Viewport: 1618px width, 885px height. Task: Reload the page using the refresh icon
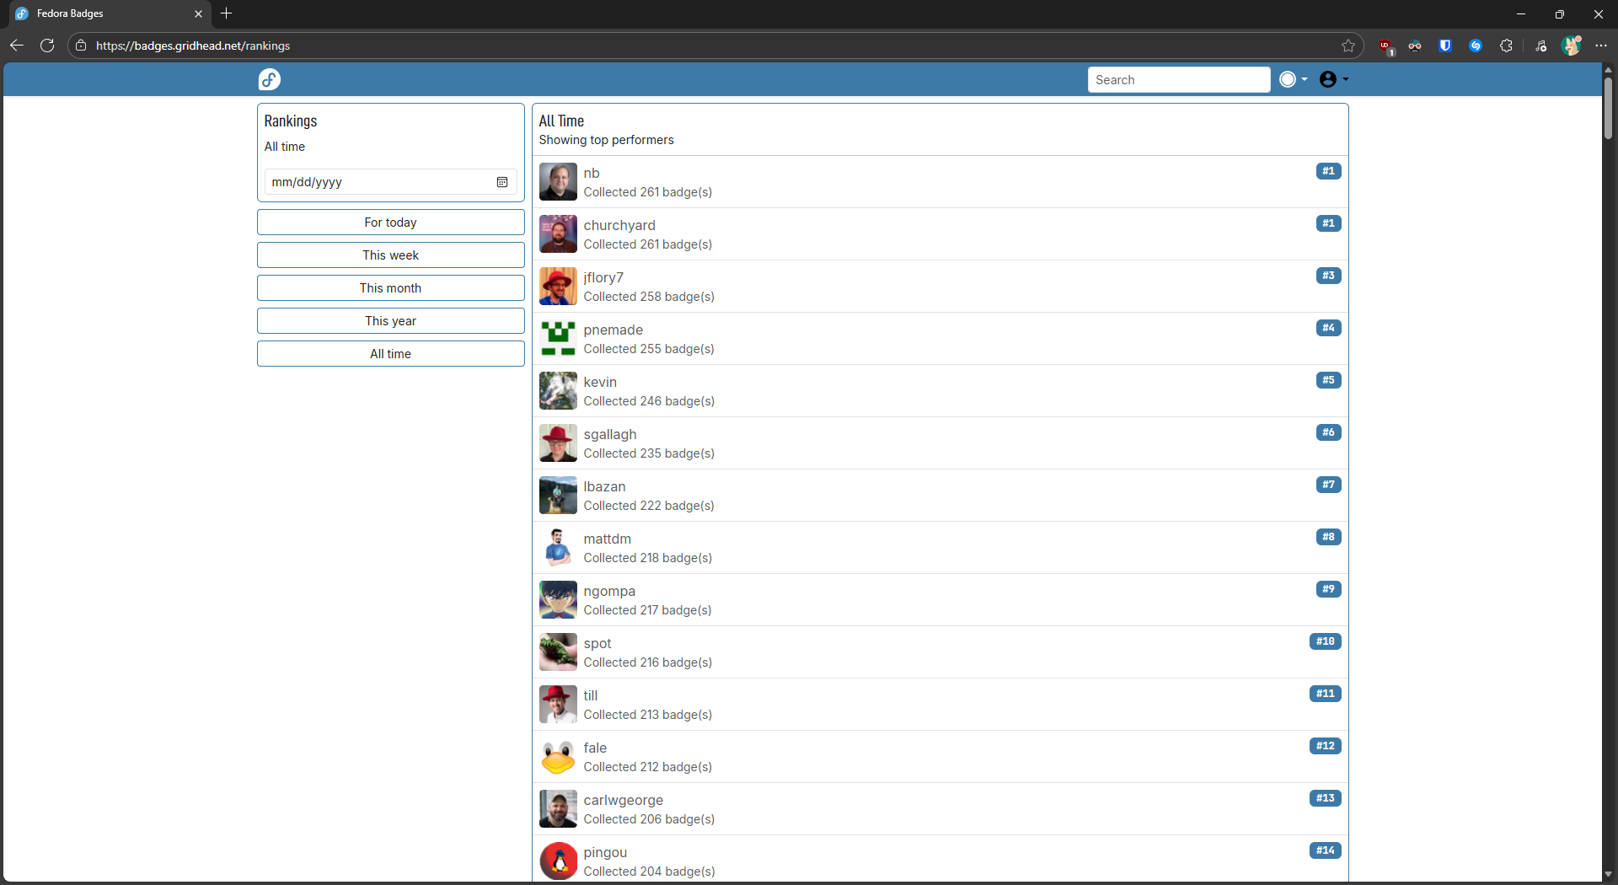tap(47, 46)
